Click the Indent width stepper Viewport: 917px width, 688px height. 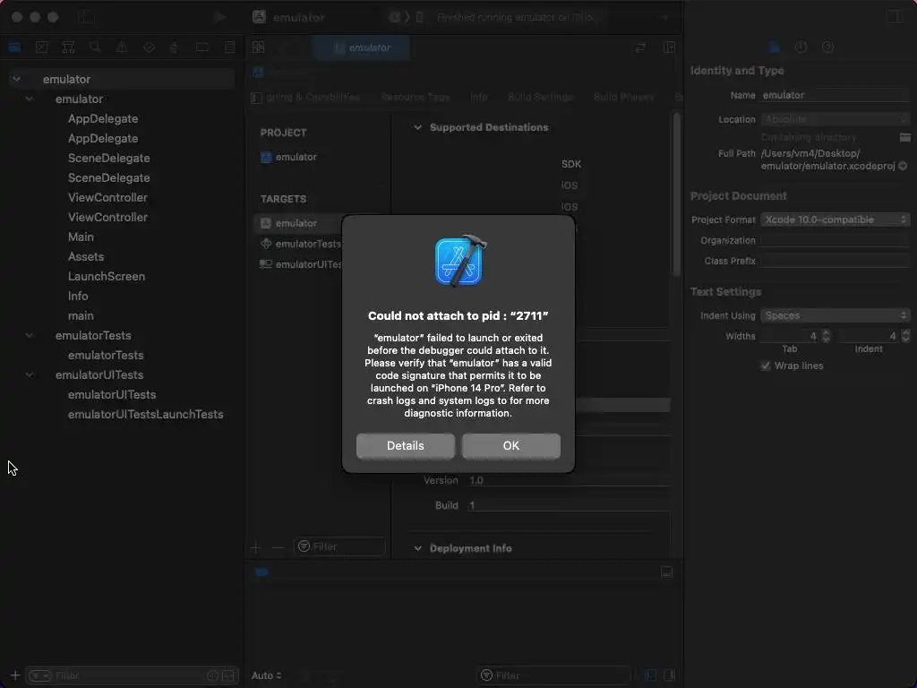905,336
